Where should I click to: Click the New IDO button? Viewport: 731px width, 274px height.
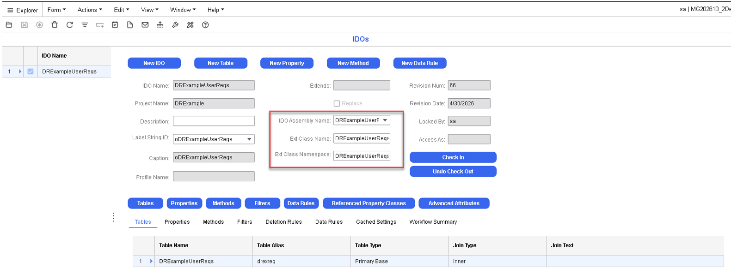click(x=154, y=63)
